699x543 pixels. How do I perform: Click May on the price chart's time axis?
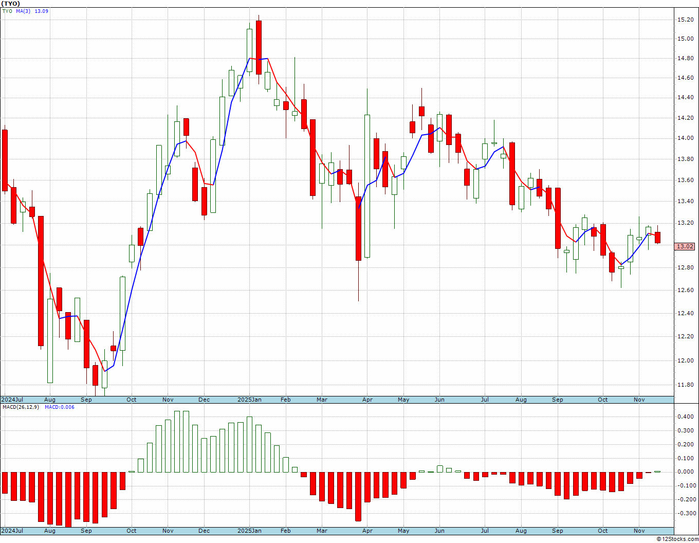(x=403, y=400)
